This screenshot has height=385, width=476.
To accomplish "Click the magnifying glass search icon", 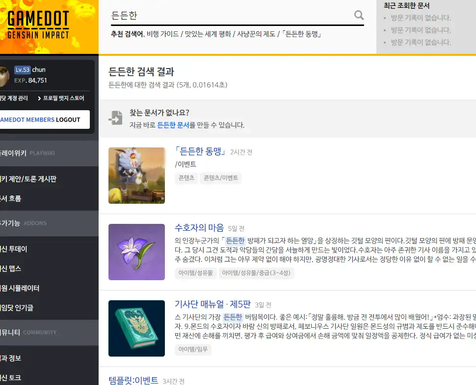I will 359,15.
